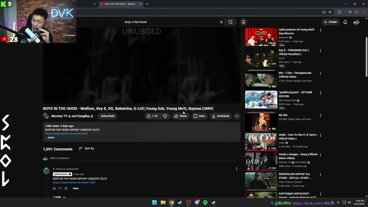Image resolution: width=368 pixels, height=207 pixels.
Task: Open GangBay channel link
Action: click(x=84, y=116)
